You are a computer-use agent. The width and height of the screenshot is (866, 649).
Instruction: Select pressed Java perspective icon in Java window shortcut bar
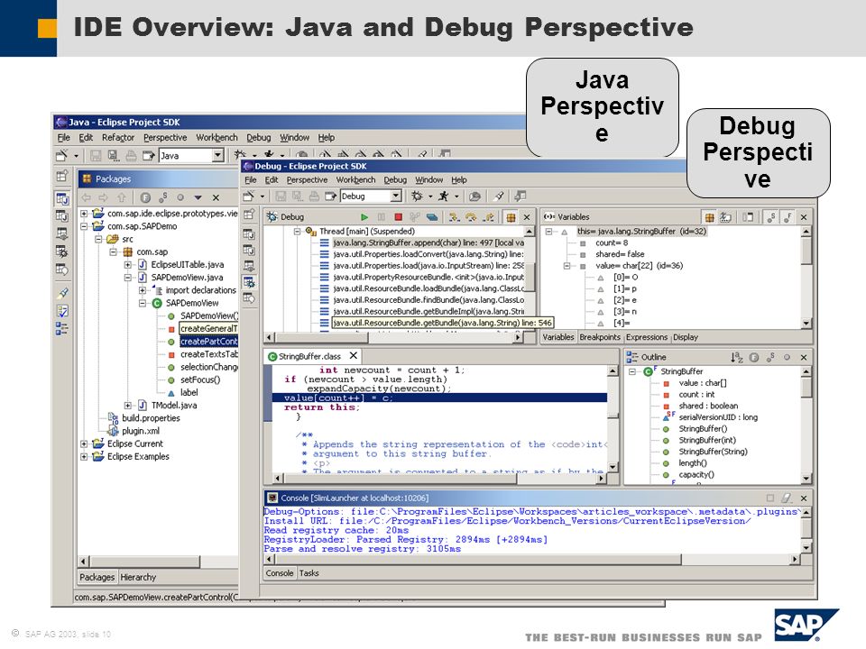point(62,198)
